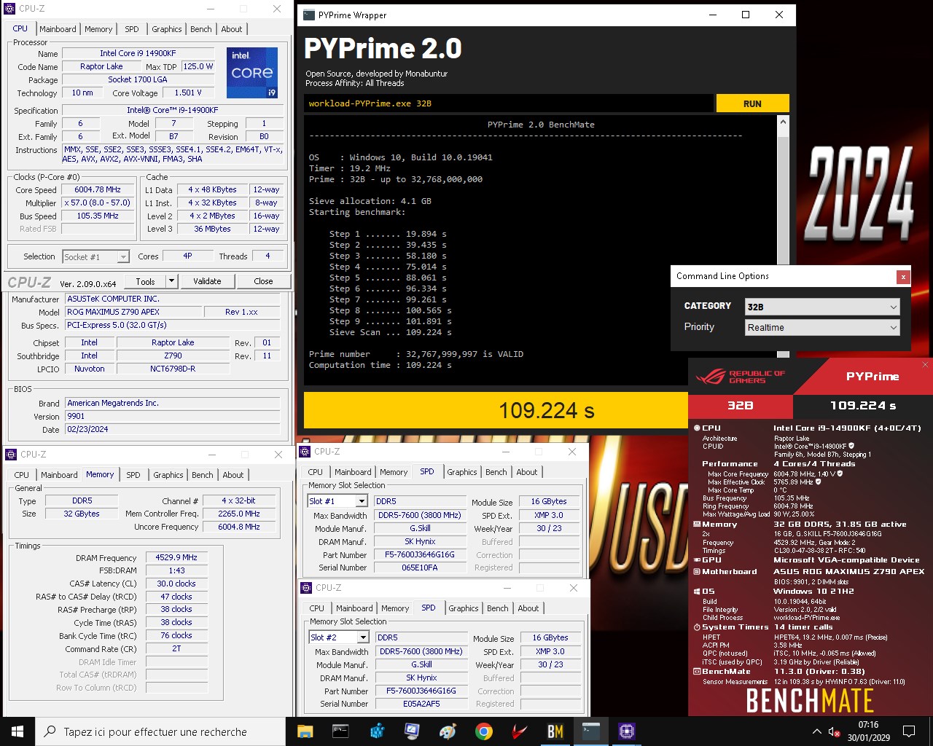Select the SPD tab in CPU-Z Memory window
This screenshot has width=933, height=746.
pos(133,475)
